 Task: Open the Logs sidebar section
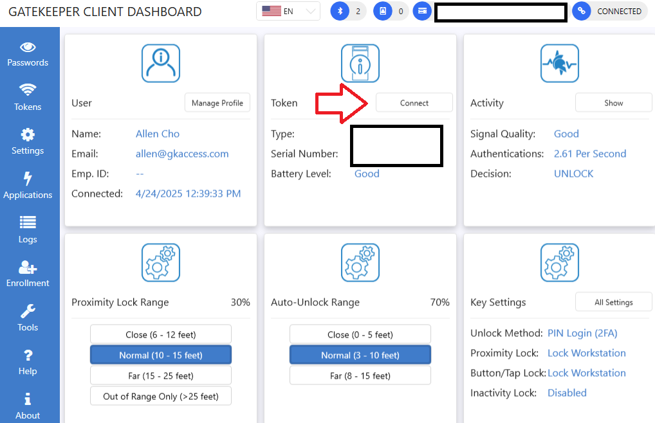(28, 230)
